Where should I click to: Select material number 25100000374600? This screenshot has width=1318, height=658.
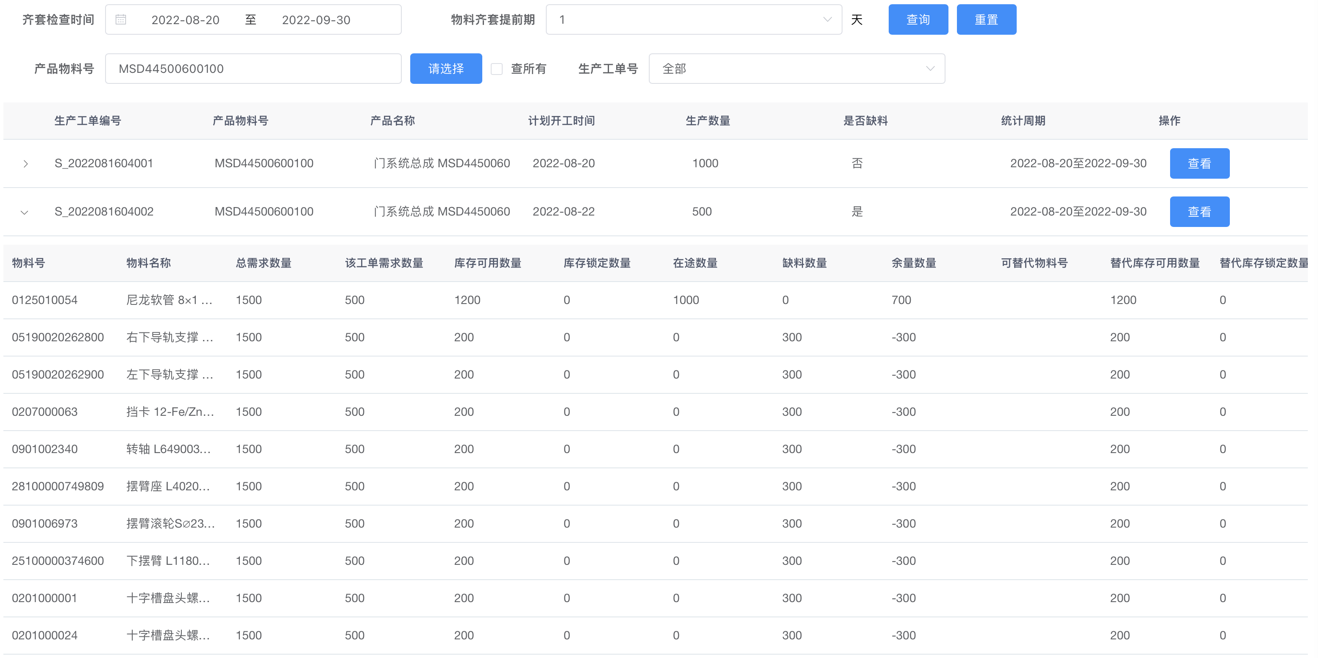tap(58, 561)
